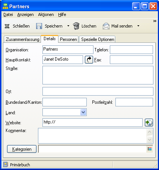Click the Ort input field

pos(98,91)
